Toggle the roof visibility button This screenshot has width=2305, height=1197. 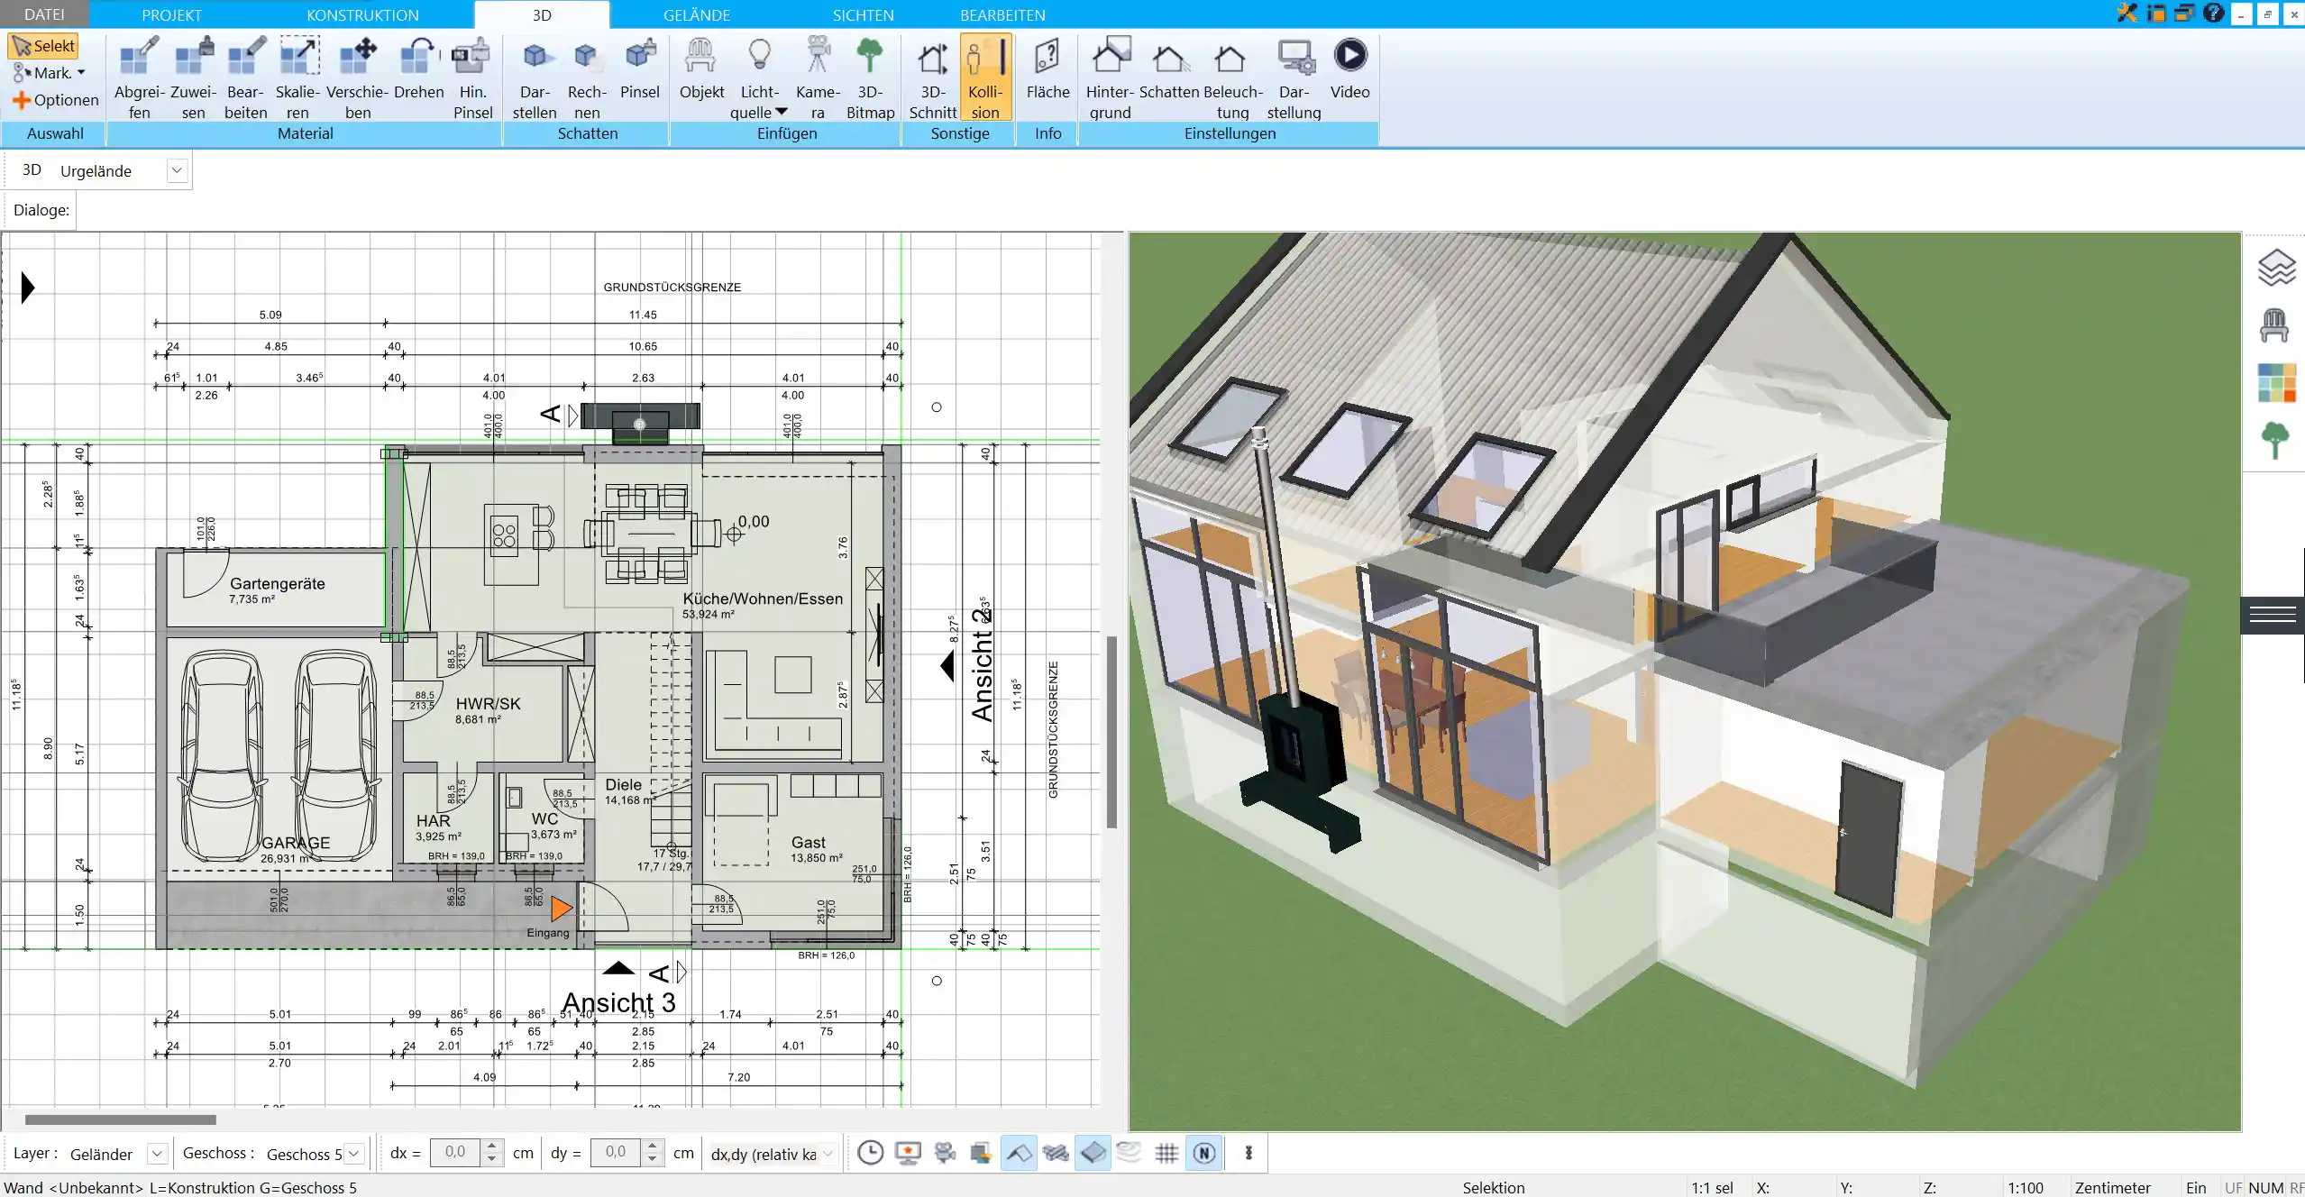1019,1153
